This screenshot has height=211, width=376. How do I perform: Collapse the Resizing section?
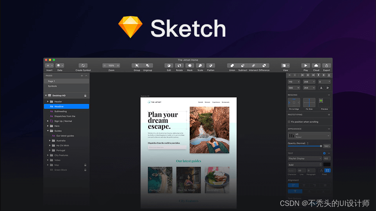coord(329,95)
